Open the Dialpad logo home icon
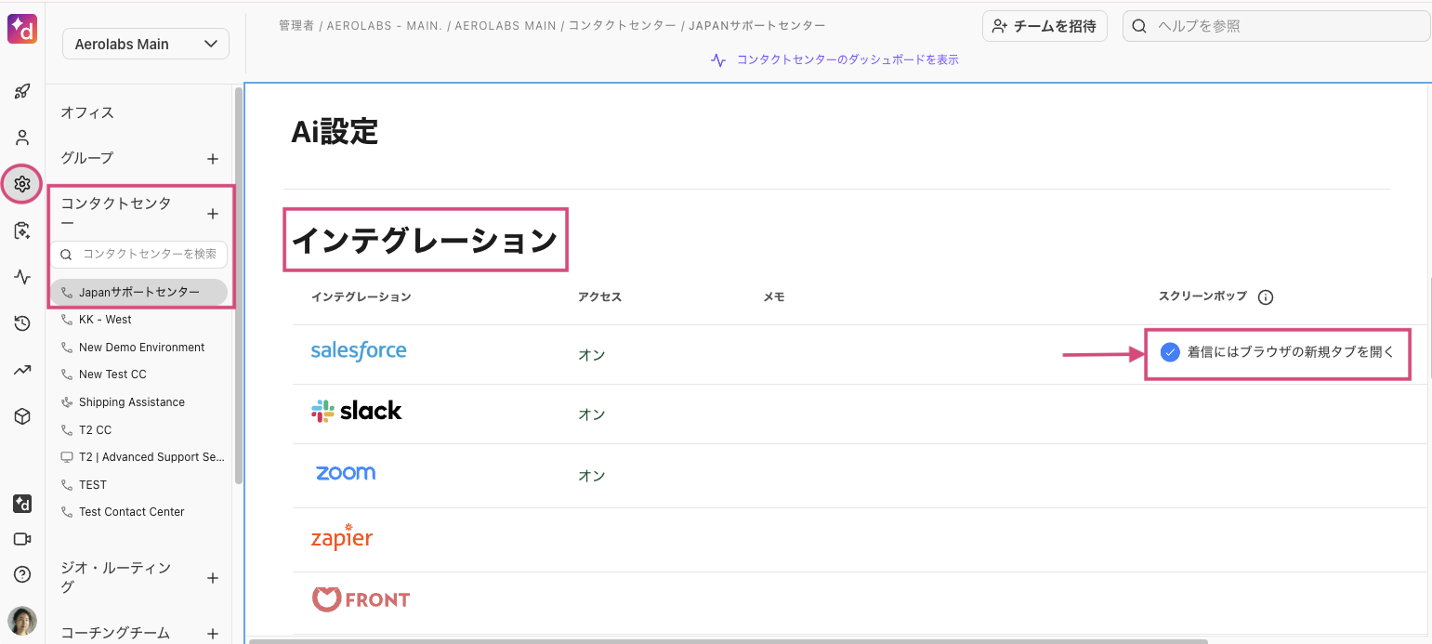This screenshot has height=644, width=1432. pos(22,28)
